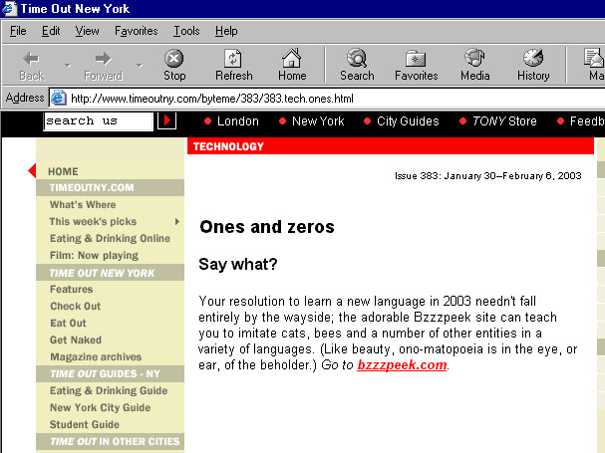The width and height of the screenshot is (605, 453).
Task: Click the New York navigation link
Action: [x=318, y=121]
